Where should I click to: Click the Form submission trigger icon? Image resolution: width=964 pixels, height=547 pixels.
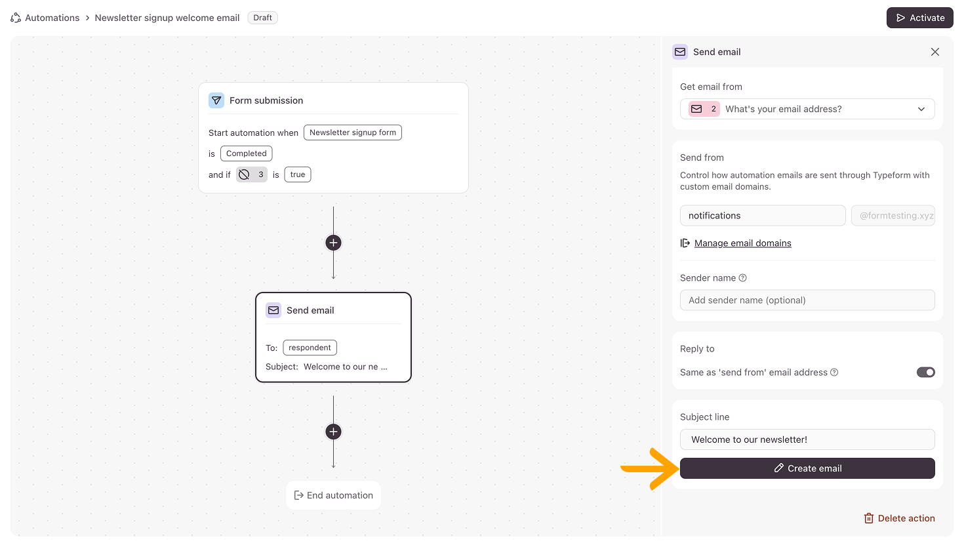216,100
